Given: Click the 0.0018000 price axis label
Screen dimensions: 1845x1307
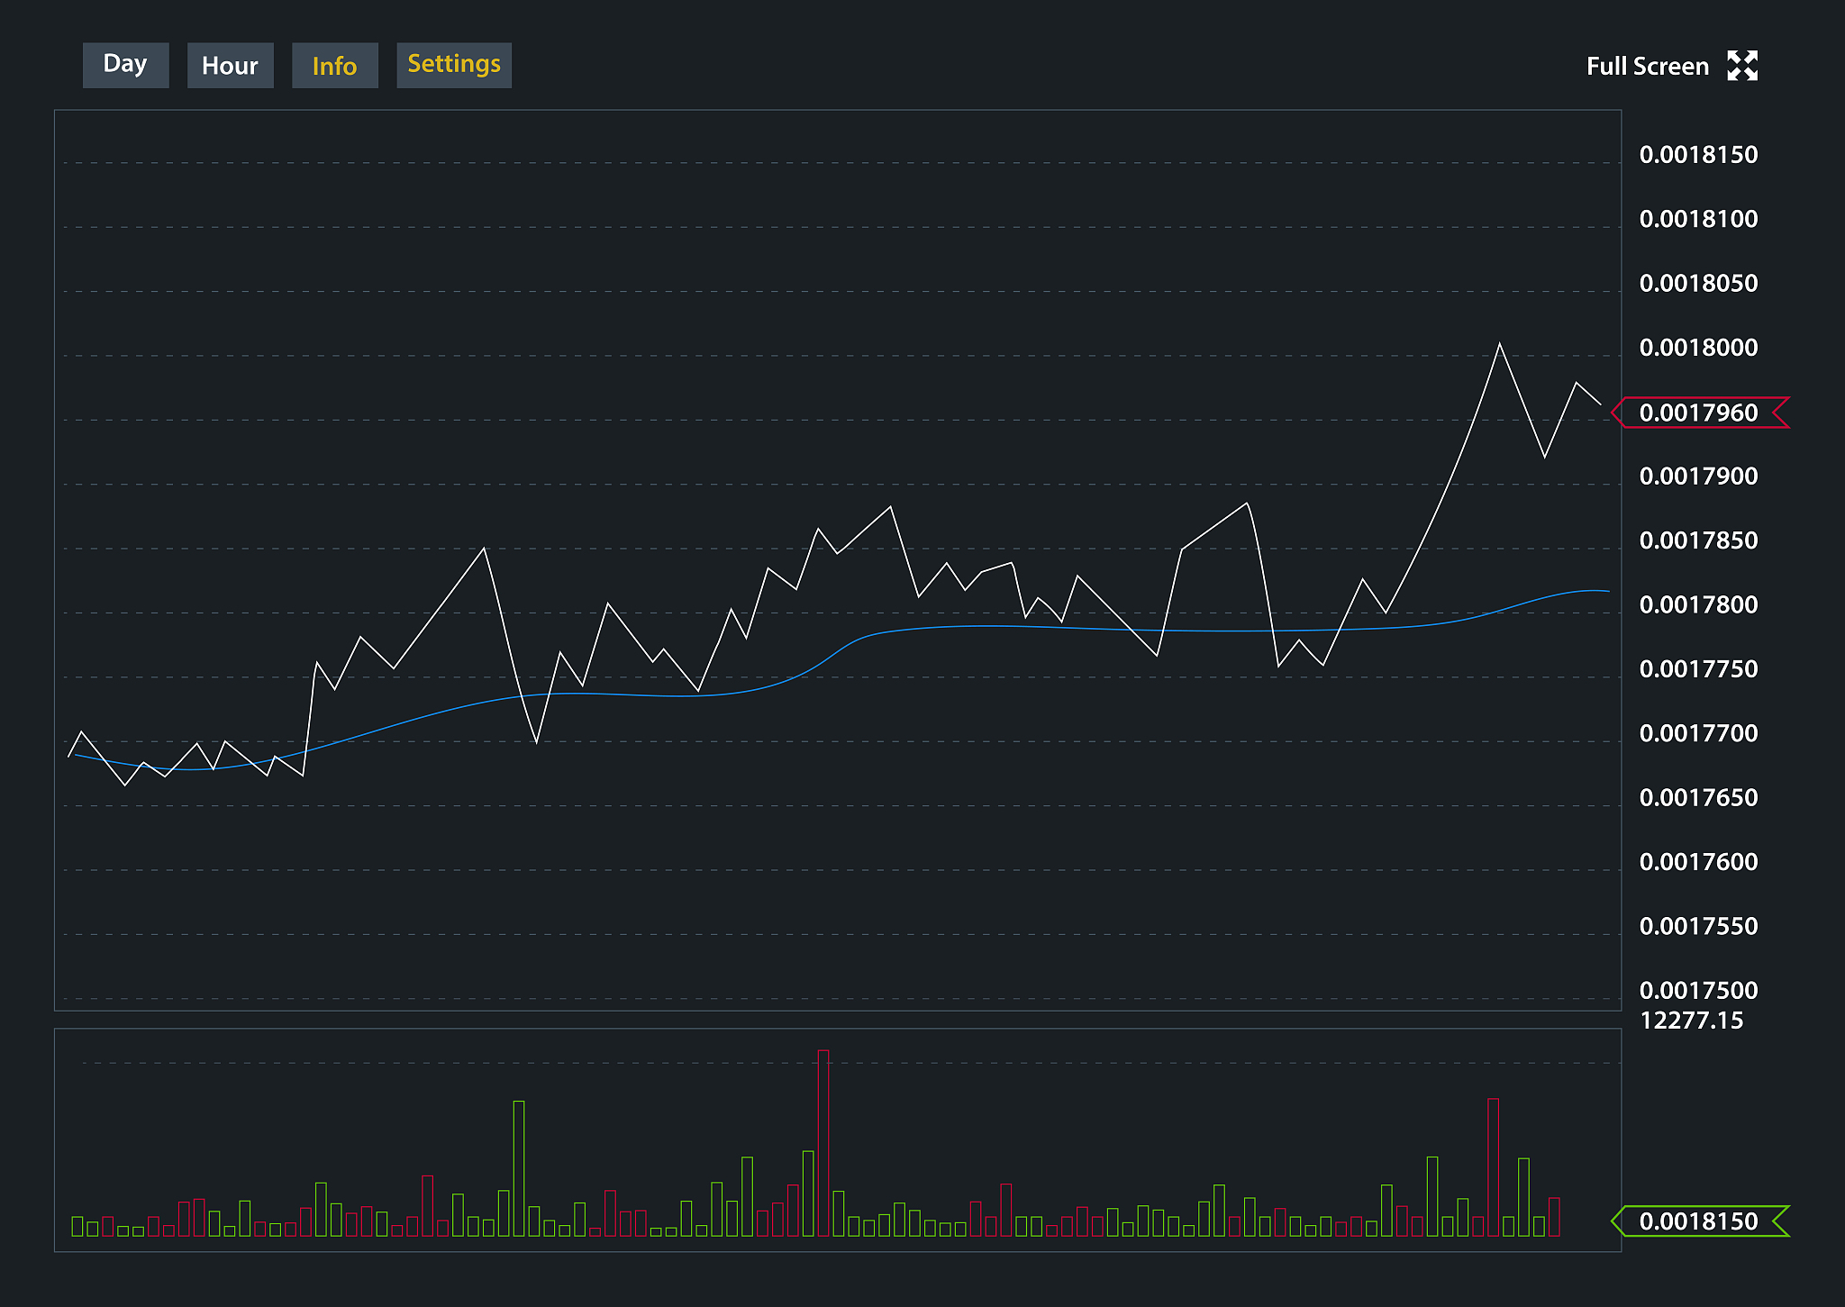Looking at the screenshot, I should coord(1698,348).
